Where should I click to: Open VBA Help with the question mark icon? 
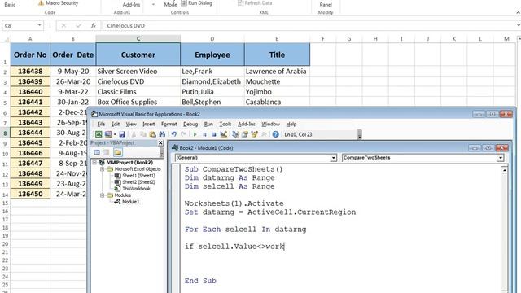click(x=275, y=134)
